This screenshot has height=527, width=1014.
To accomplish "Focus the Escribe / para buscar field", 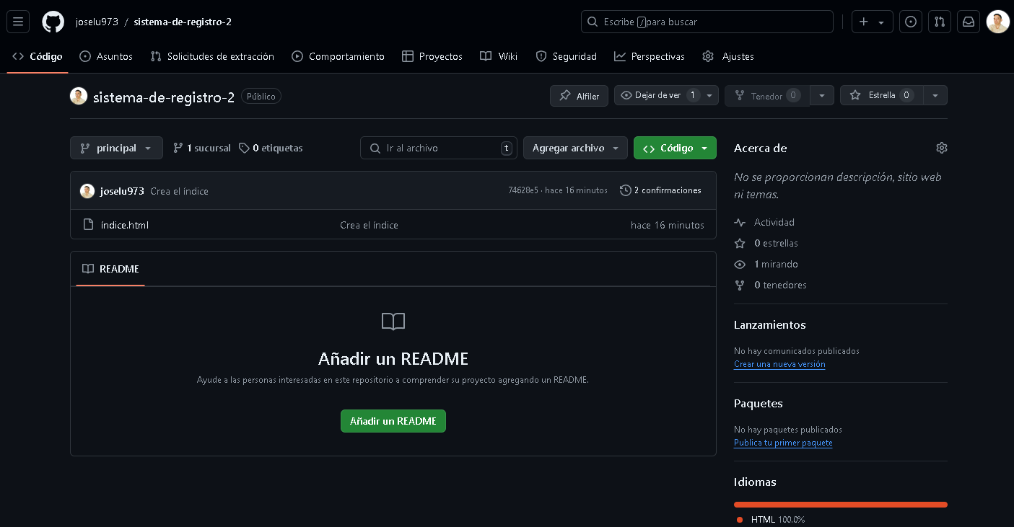I will 707,22.
